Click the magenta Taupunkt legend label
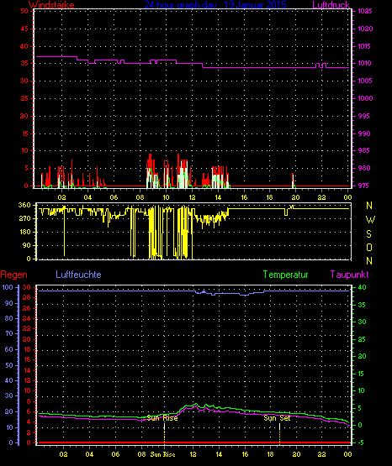This screenshot has width=392, height=466. [349, 275]
